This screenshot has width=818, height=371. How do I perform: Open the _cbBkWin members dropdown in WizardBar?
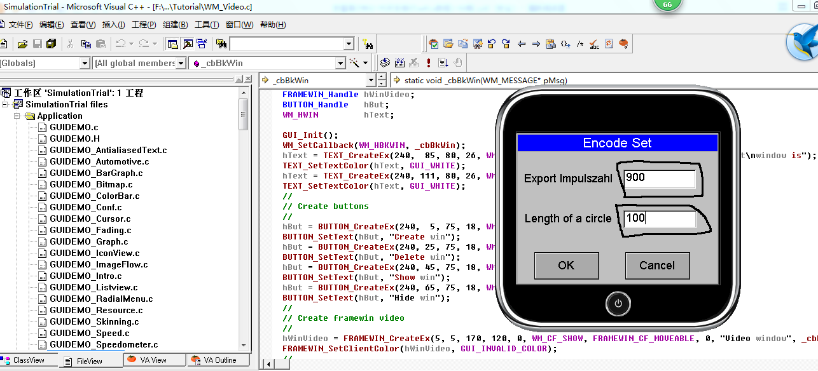pyautogui.click(x=340, y=64)
